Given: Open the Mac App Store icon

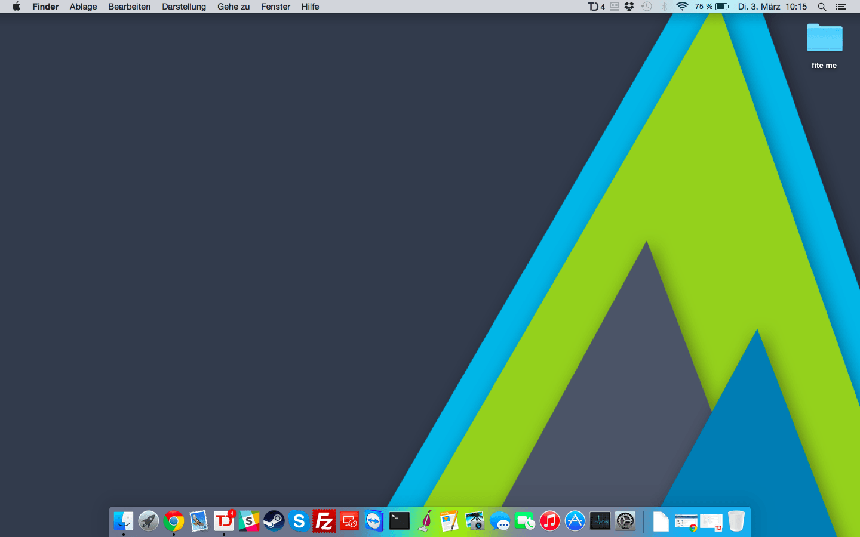Looking at the screenshot, I should (575, 521).
